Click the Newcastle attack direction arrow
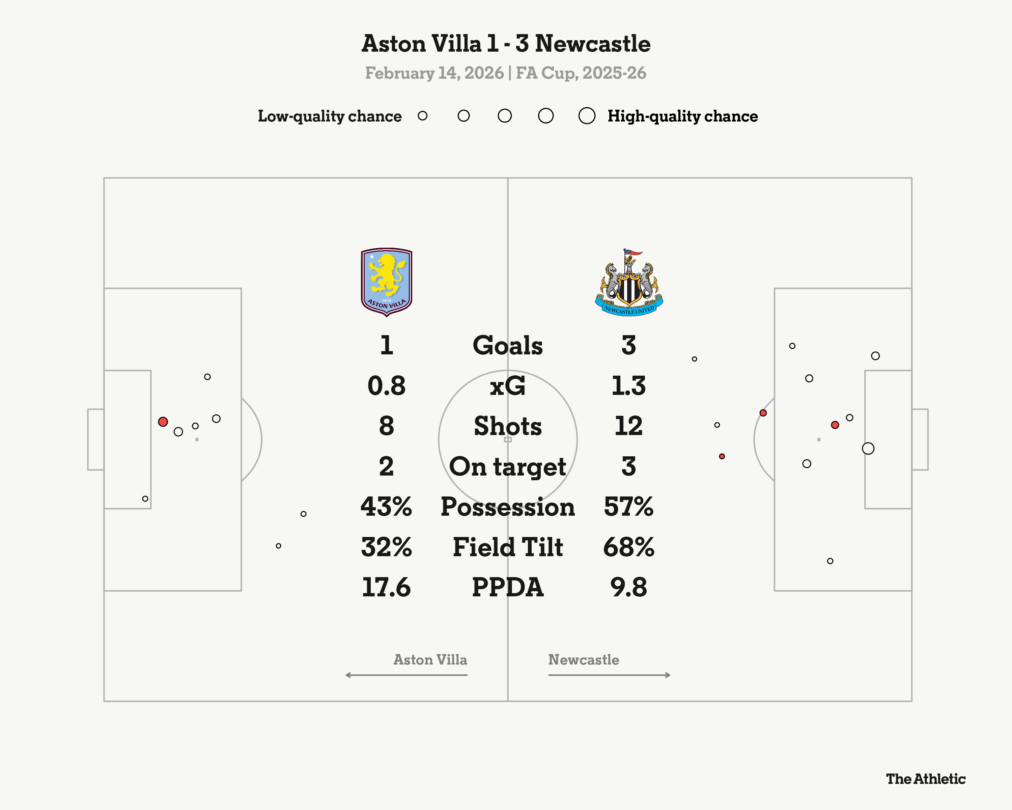The height and width of the screenshot is (810, 1012). coord(609,675)
